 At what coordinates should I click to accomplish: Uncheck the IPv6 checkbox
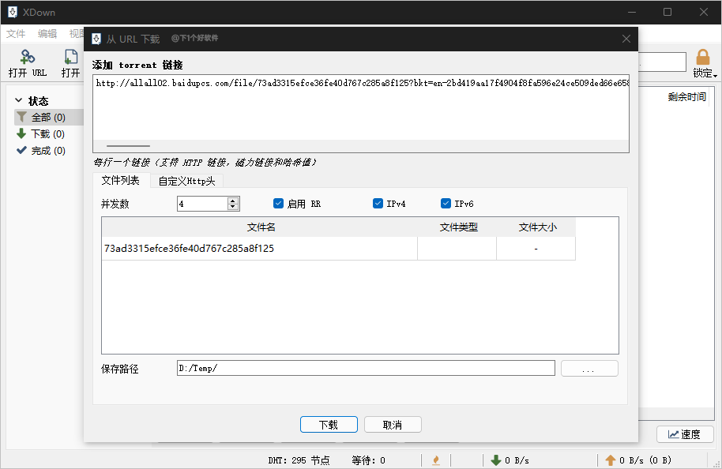coord(446,204)
